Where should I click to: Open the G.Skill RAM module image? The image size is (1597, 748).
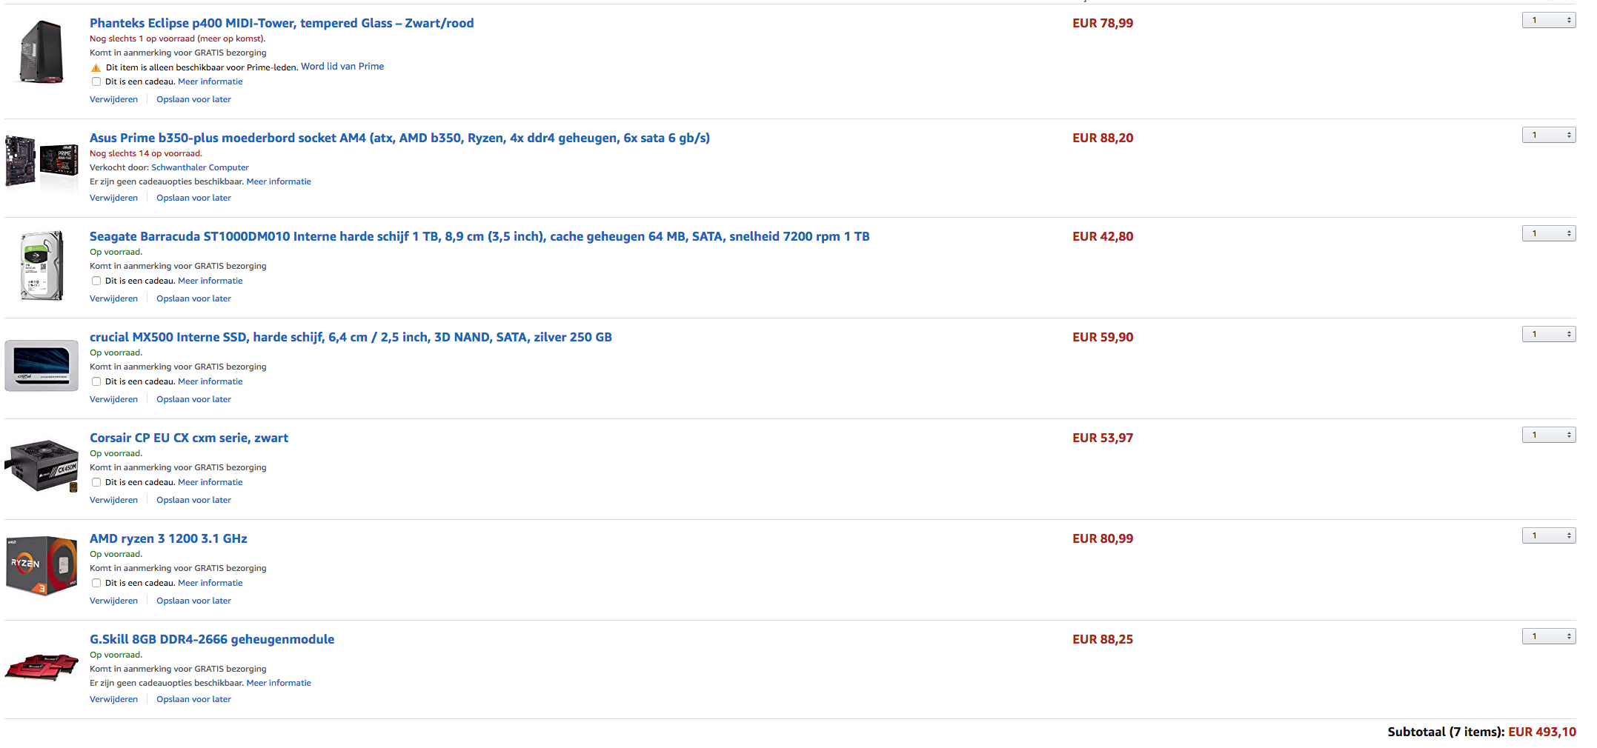click(x=41, y=666)
